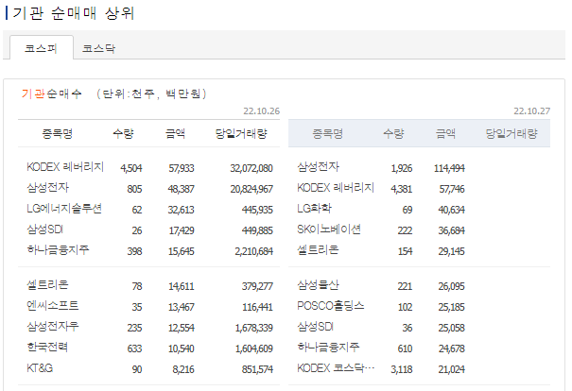Select the volume value 116,441
The width and height of the screenshot is (572, 391).
(257, 307)
